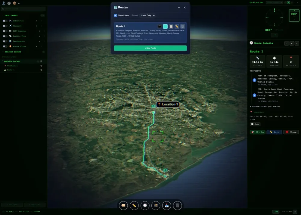Select the compass tool in bottom toolbar
The height and width of the screenshot is (215, 301).
tap(145, 206)
